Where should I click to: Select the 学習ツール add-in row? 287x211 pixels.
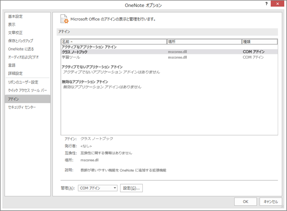click(x=169, y=57)
